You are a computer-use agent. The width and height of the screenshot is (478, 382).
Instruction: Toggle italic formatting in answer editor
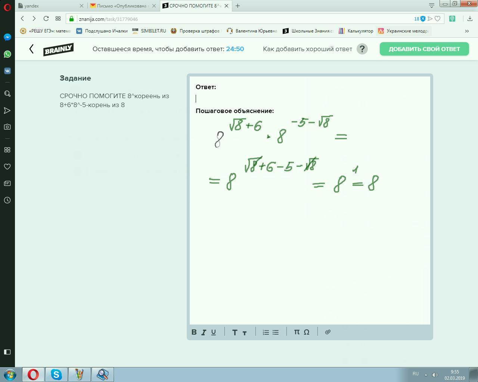pyautogui.click(x=204, y=332)
